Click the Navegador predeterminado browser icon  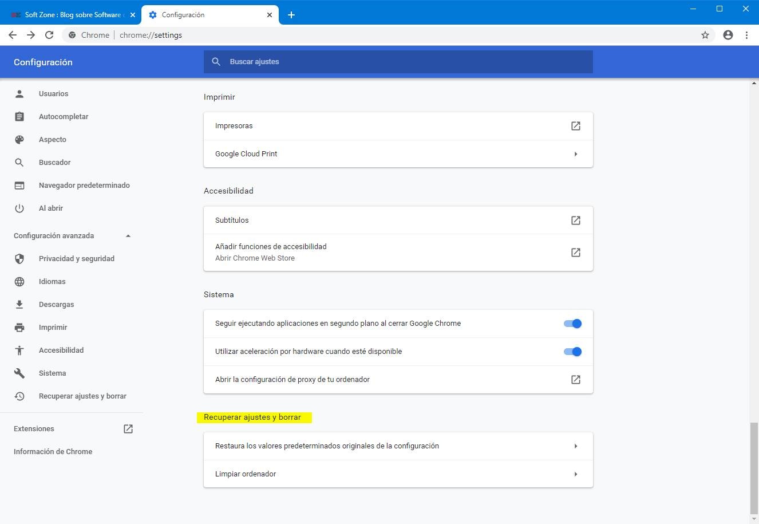coord(19,186)
